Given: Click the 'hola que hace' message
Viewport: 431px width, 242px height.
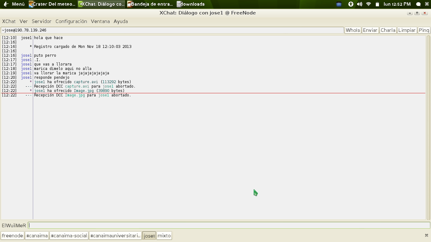Looking at the screenshot, I should [48, 38].
